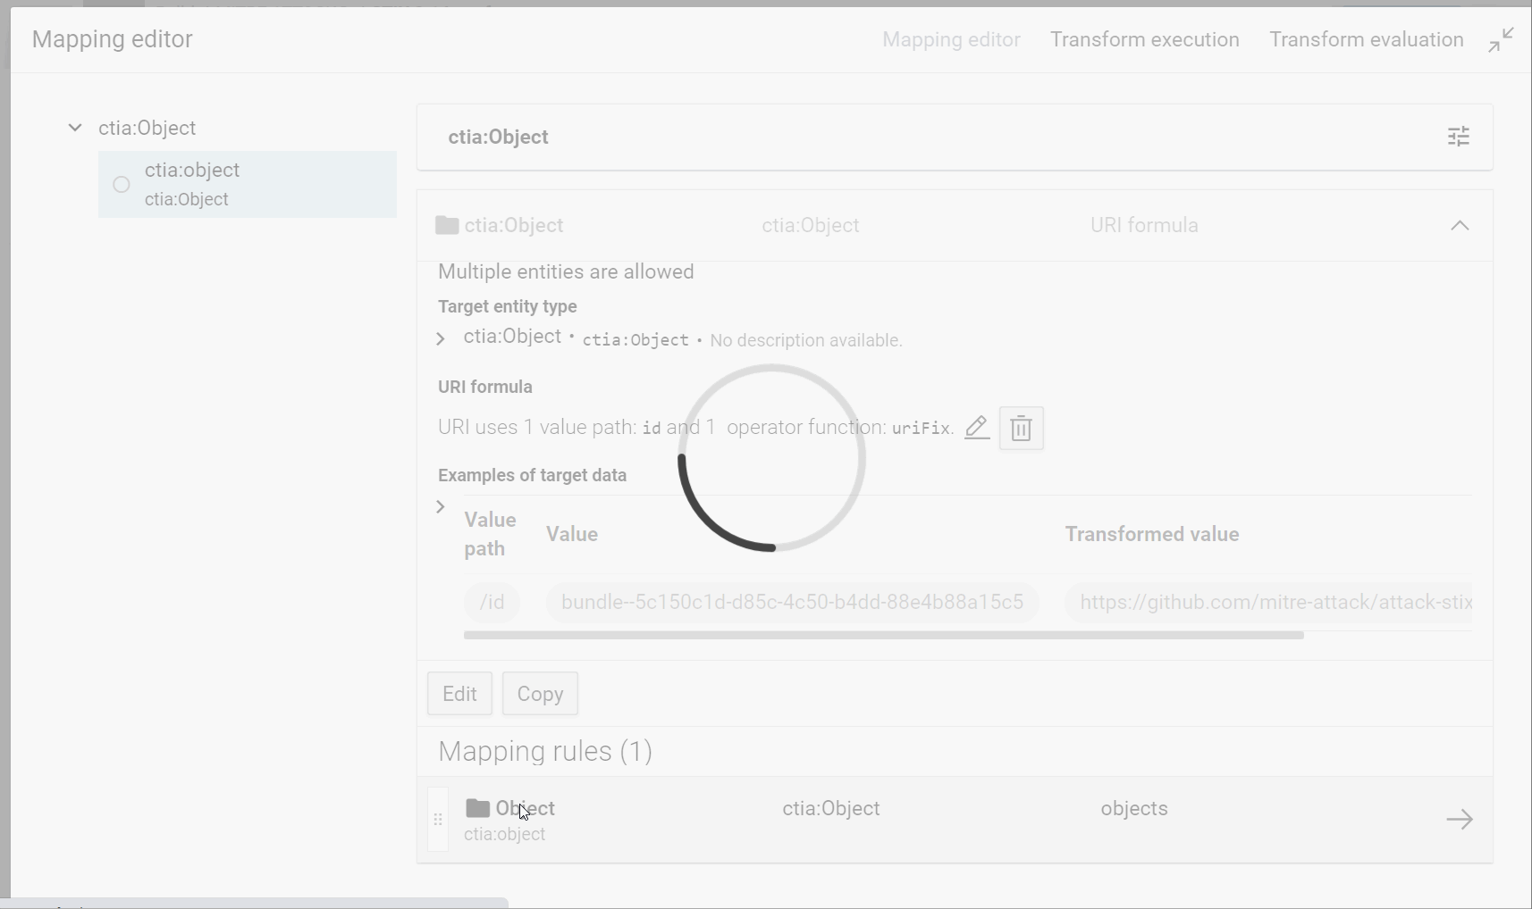Collapse the ctia:Object tree node chevron
Image resolution: width=1532 pixels, height=909 pixels.
(75, 128)
